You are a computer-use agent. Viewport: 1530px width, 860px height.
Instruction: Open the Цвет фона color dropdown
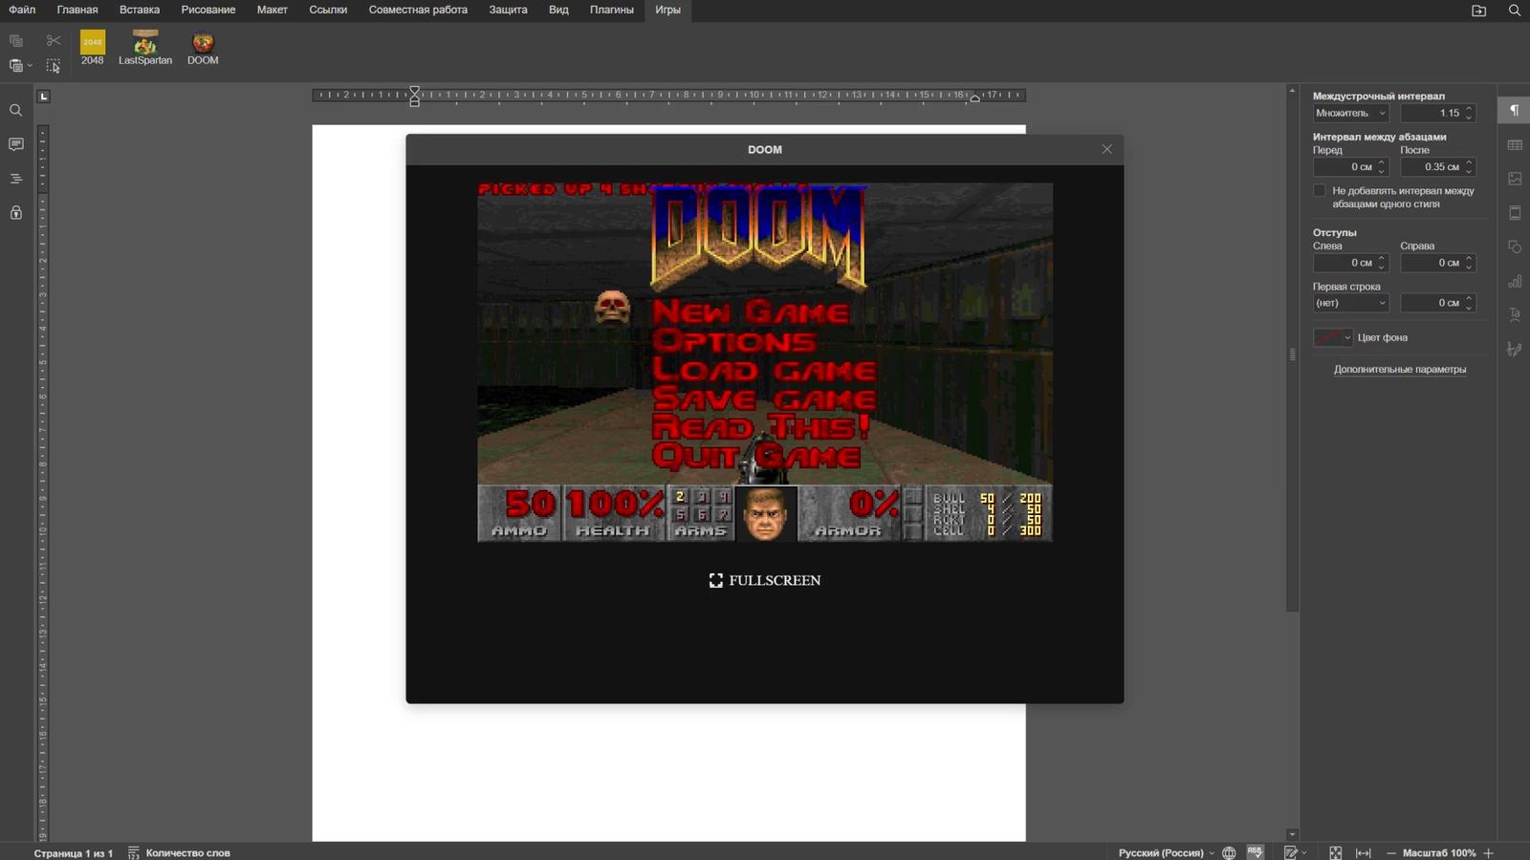coord(1333,337)
